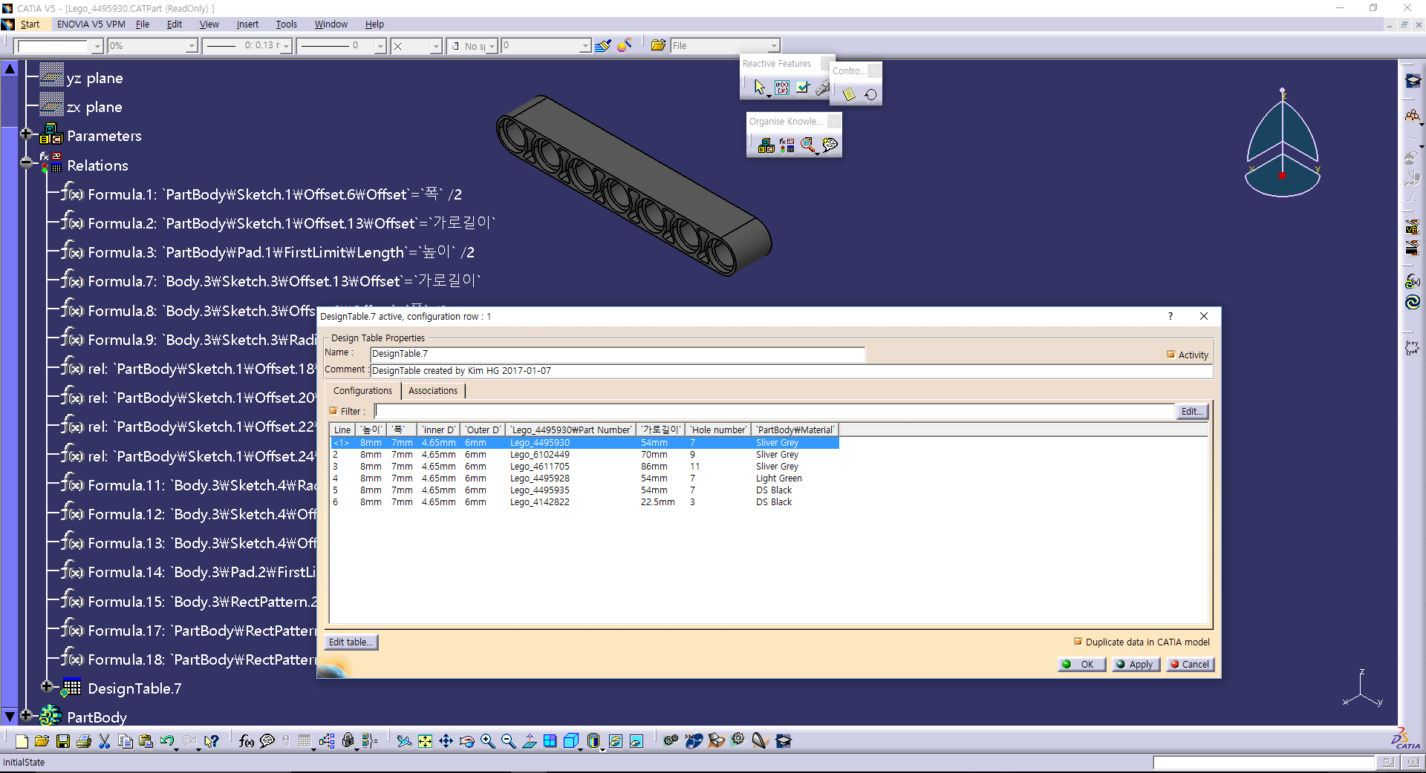Click the Save diskette icon
Screen dimensions: 1426x773
click(63, 741)
